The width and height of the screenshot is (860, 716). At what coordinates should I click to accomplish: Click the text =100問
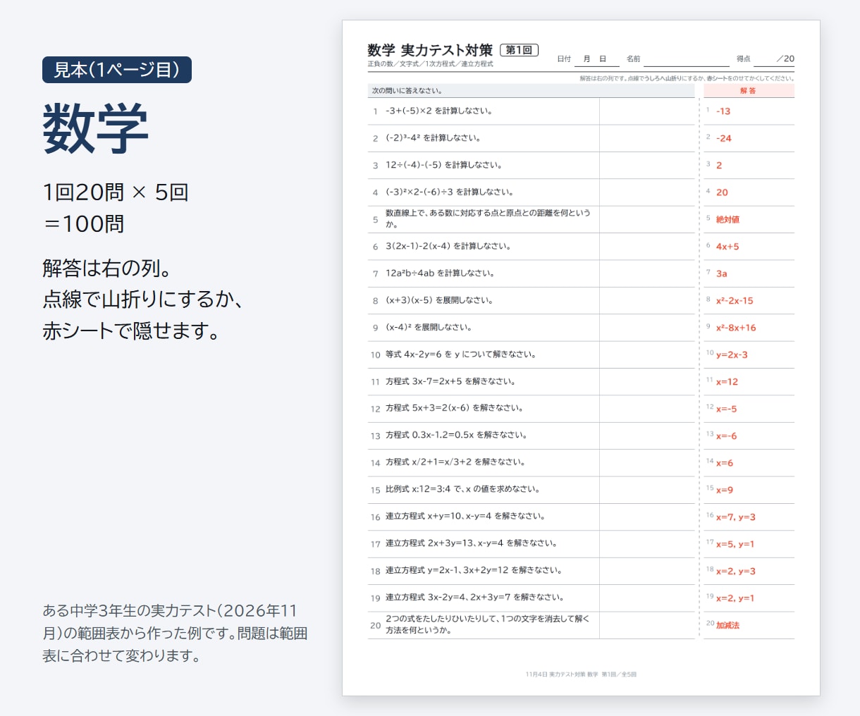[84, 223]
